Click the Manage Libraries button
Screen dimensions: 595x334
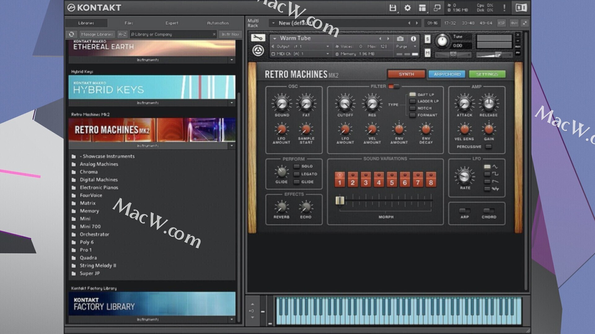pyautogui.click(x=97, y=34)
